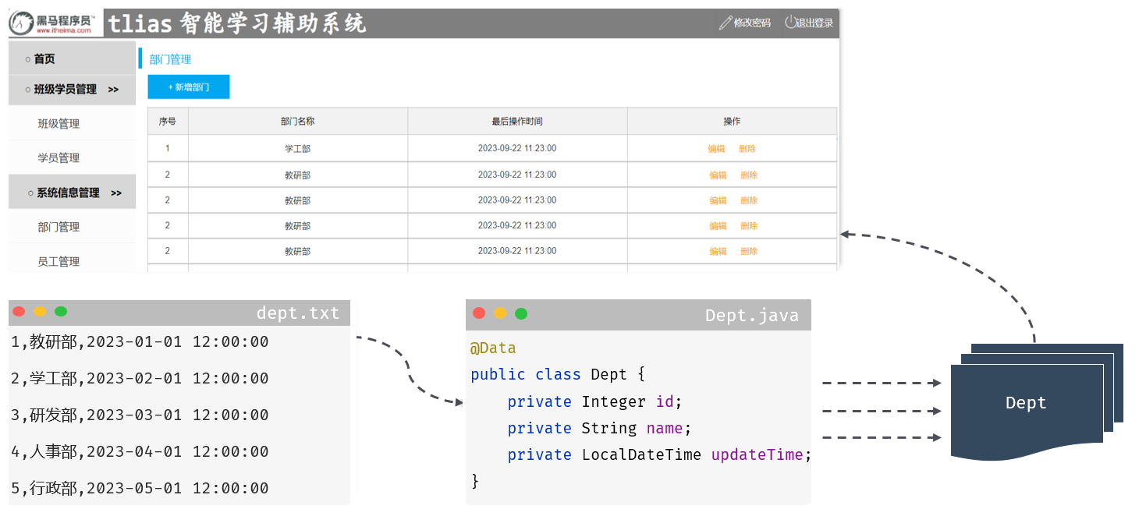The image size is (1139, 516).
Task: Click the red dot on dept.txt window
Action: click(x=19, y=312)
